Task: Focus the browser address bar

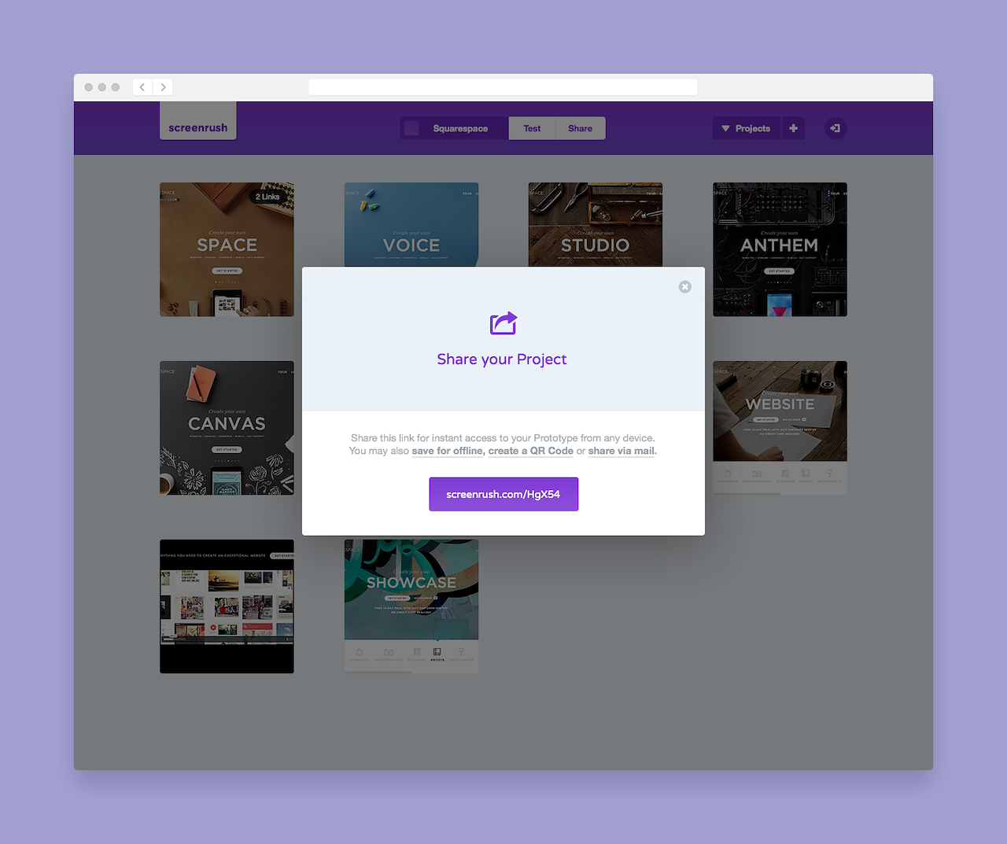Action: click(503, 87)
